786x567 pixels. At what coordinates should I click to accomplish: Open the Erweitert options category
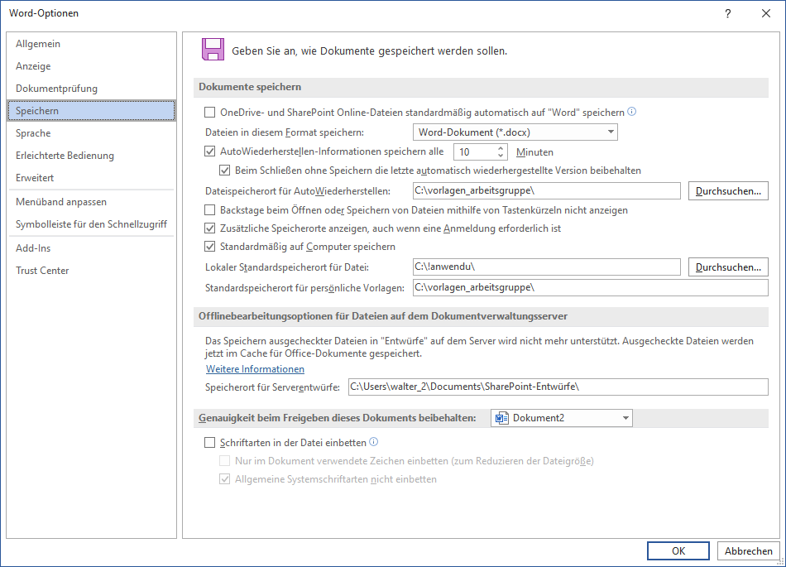click(x=35, y=178)
